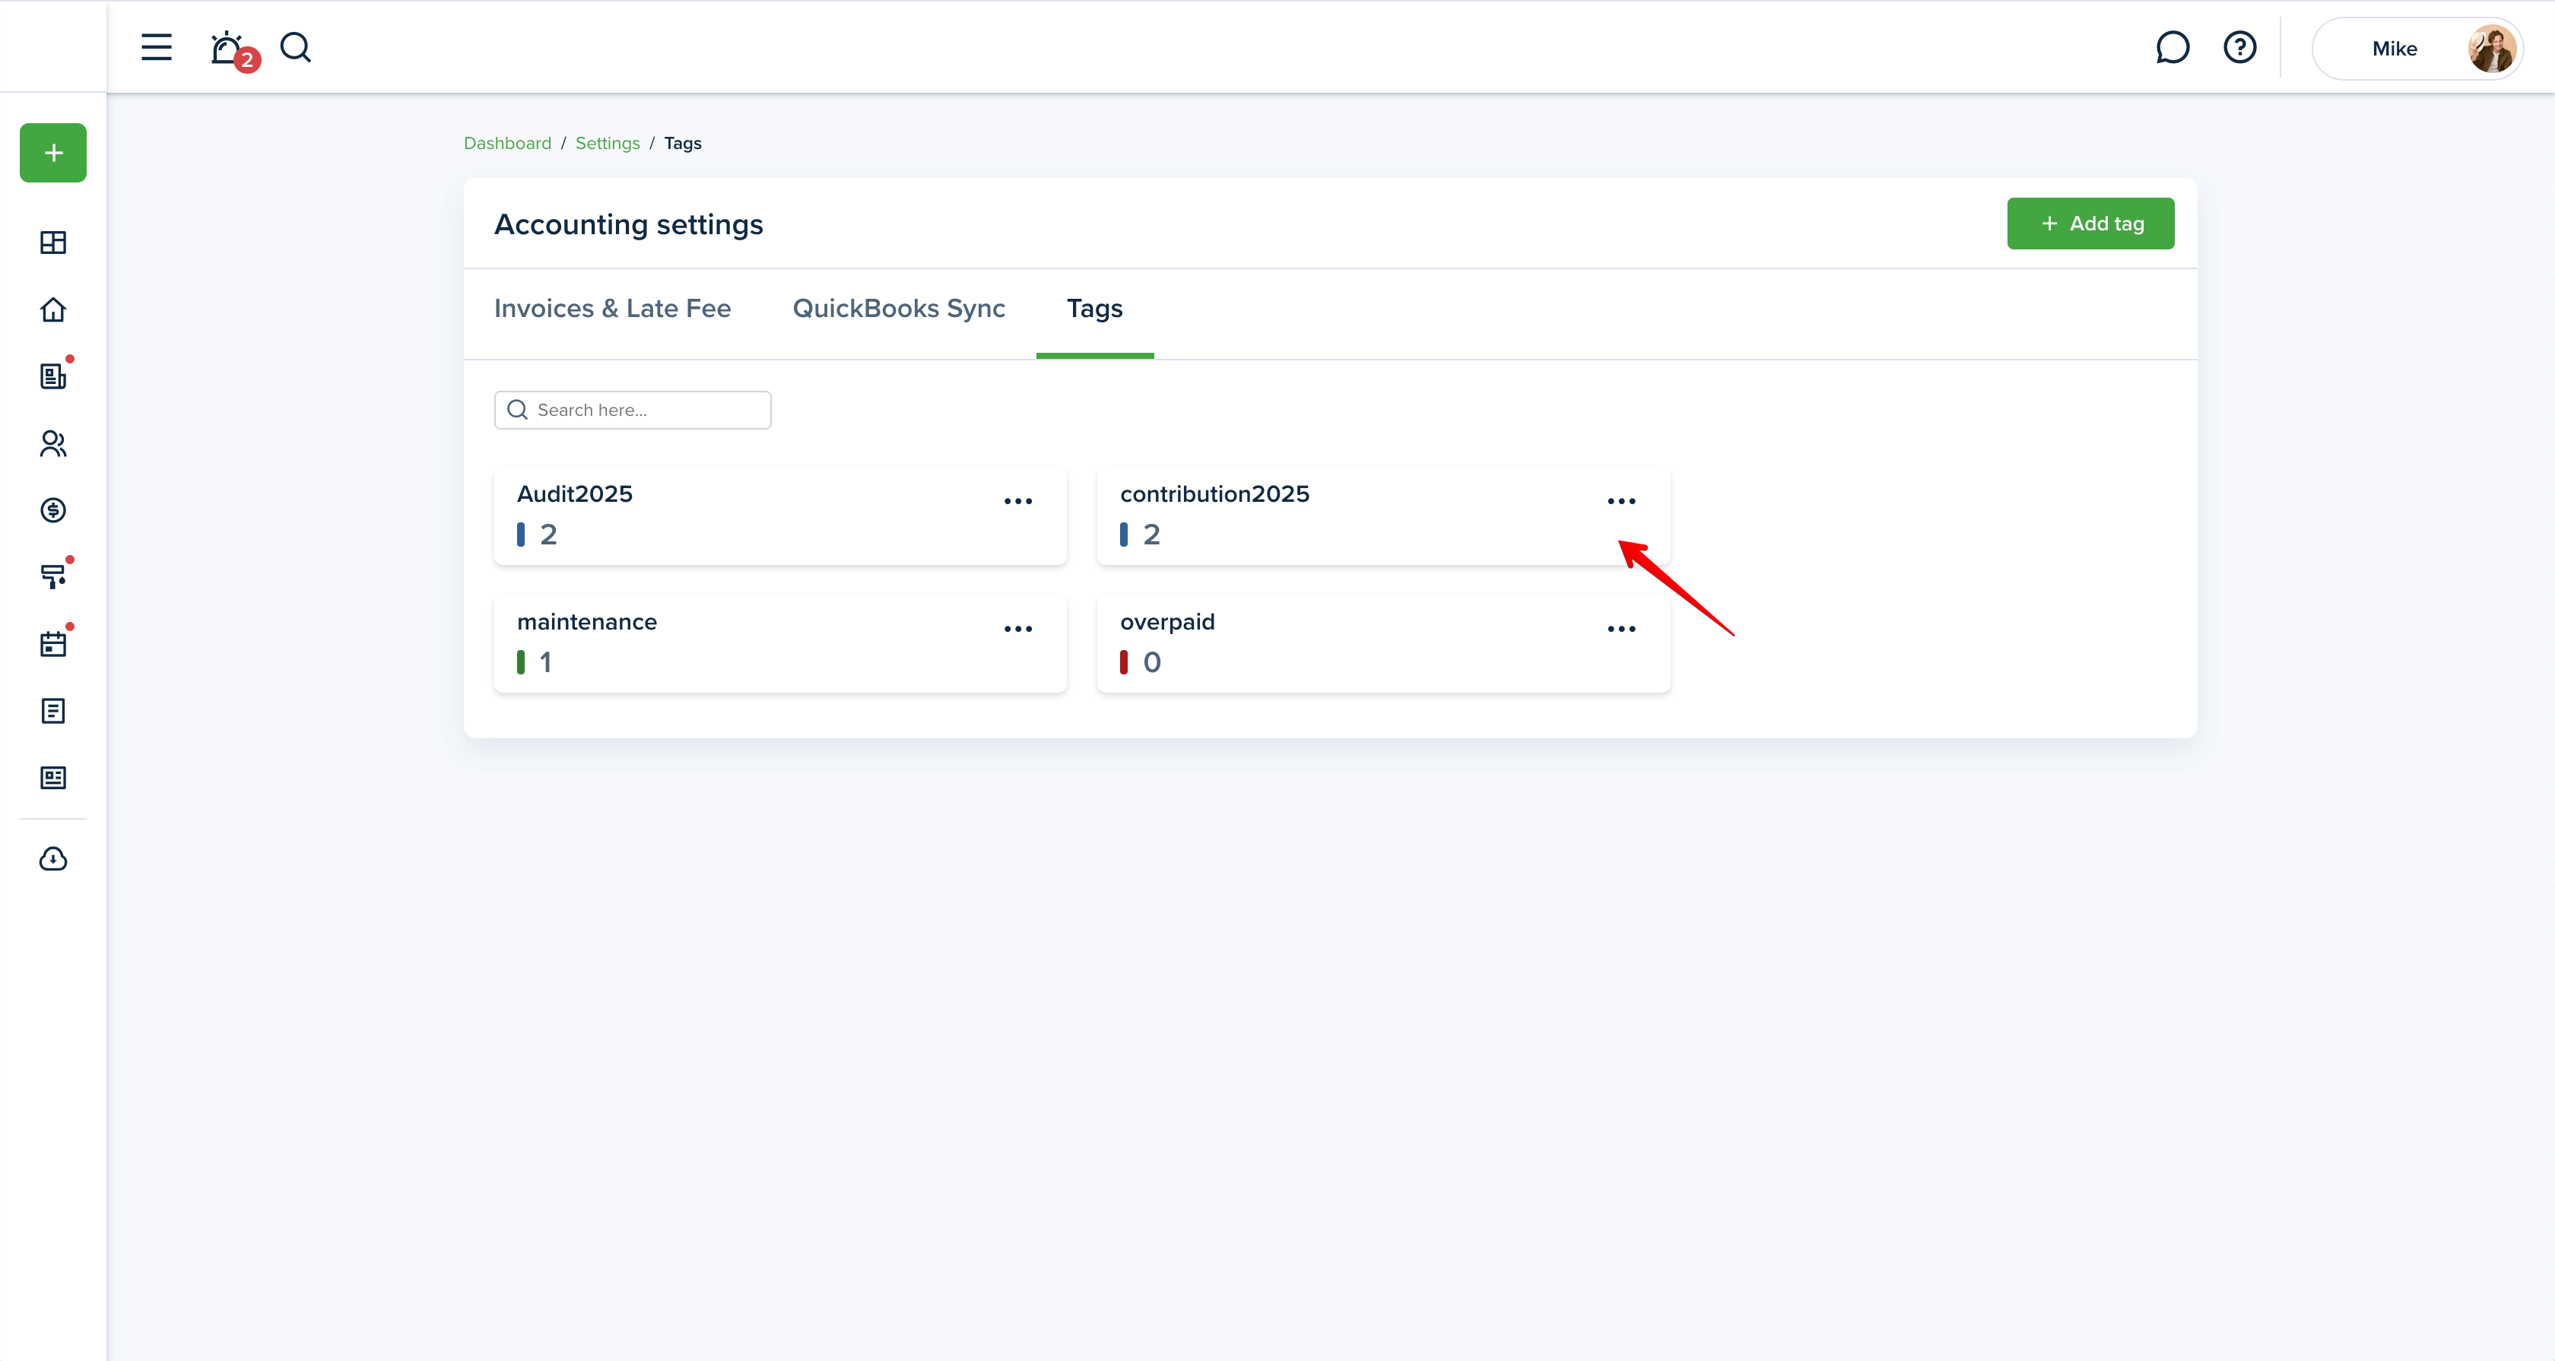Open the cloud download sidebar icon
2555x1361 pixels.
coord(53,859)
